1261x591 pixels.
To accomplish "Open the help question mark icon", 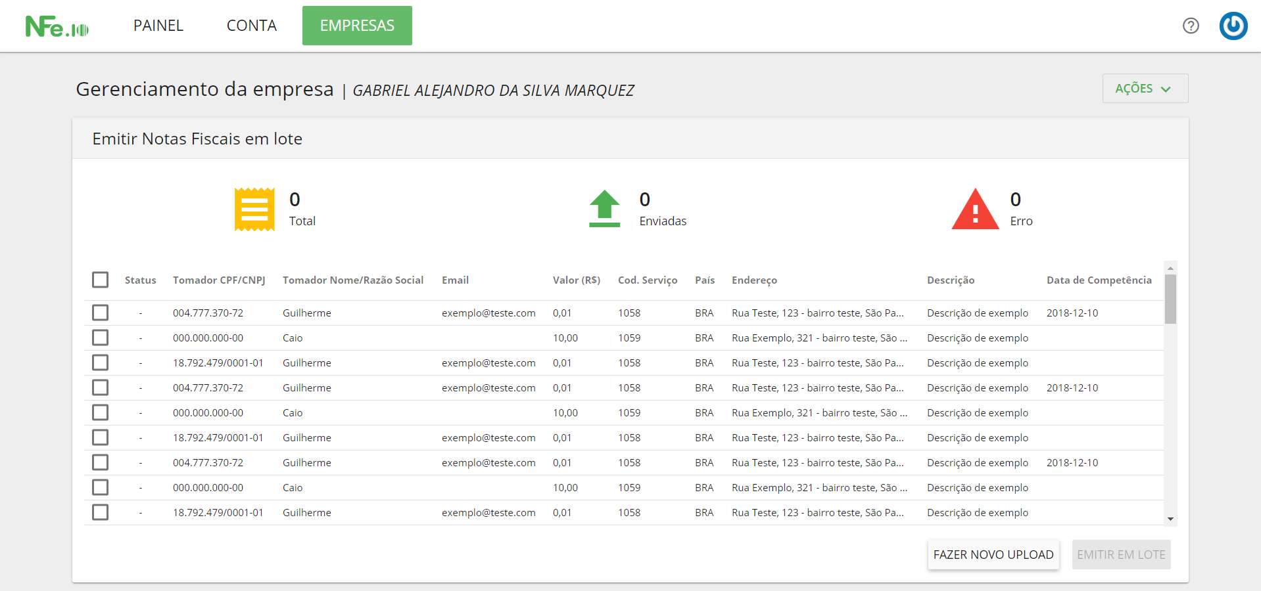I will click(1191, 26).
